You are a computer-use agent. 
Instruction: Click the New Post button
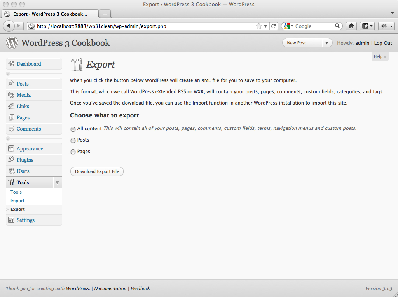click(x=302, y=43)
